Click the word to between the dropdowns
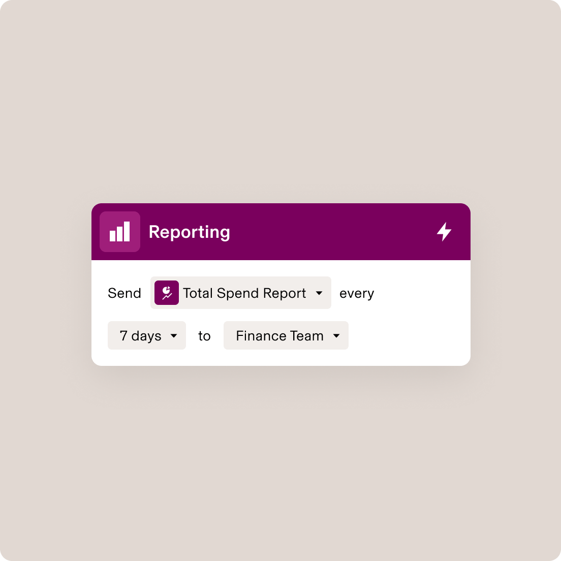This screenshot has height=561, width=561. [x=204, y=335]
